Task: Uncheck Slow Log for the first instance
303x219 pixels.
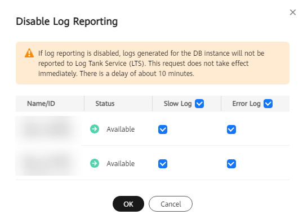Action: 163,129
